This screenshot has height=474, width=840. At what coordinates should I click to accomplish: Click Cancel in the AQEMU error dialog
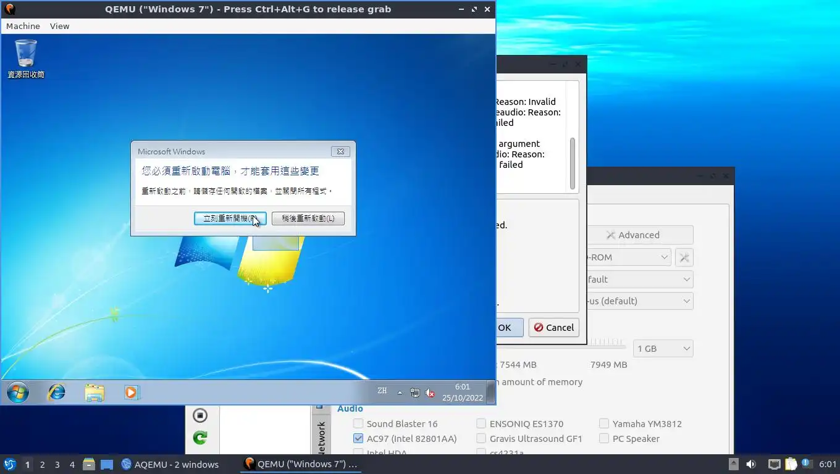(554, 327)
